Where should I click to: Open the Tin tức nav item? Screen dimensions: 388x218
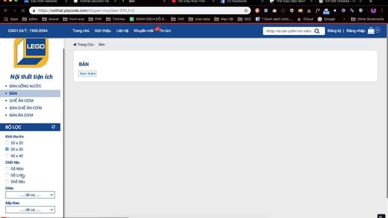[165, 31]
